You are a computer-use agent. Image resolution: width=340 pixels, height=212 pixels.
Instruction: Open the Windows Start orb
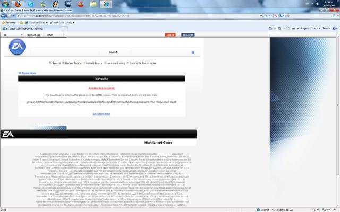(x=5, y=4)
